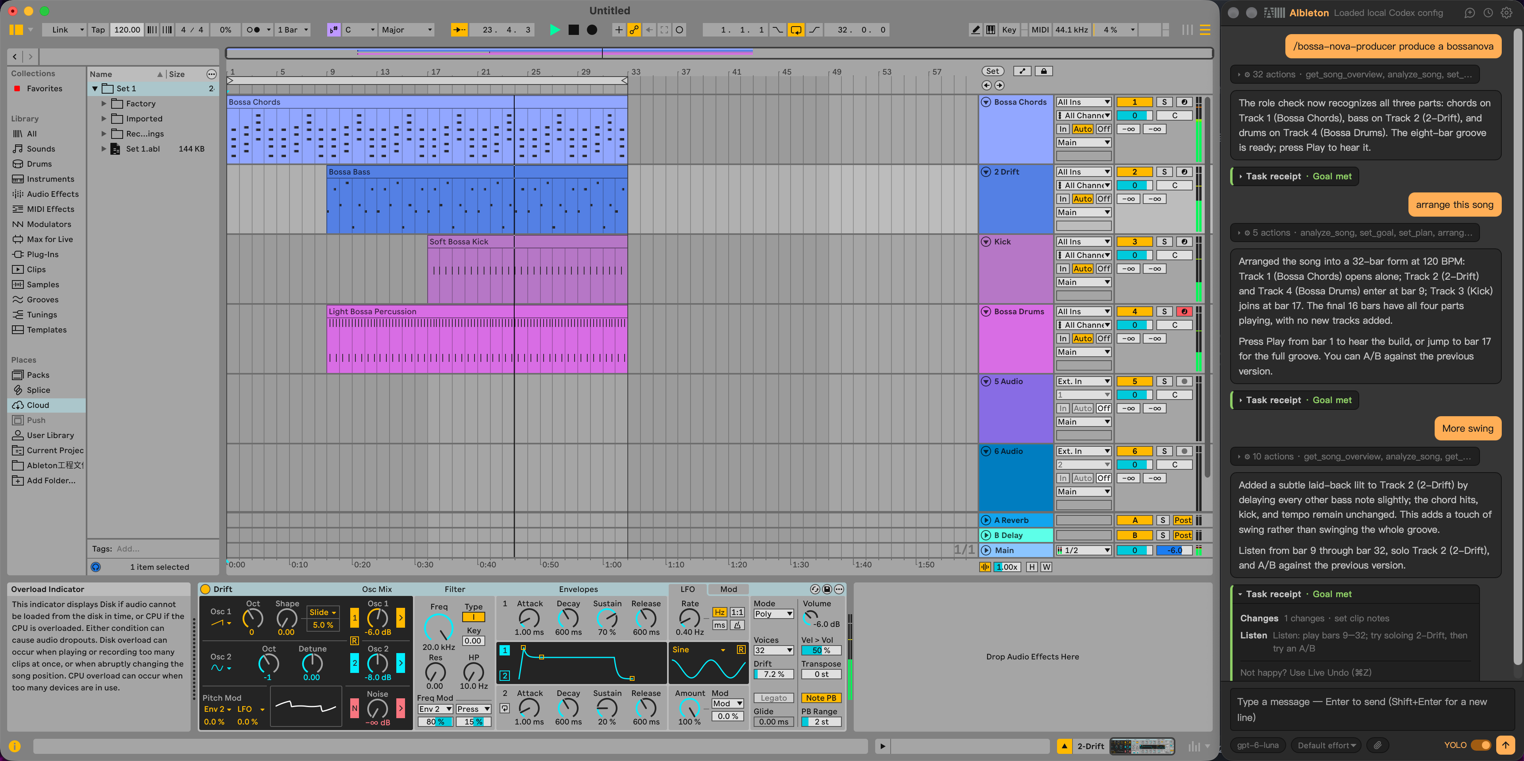Start playback with the green Play button
This screenshot has width=1524, height=761.
click(x=554, y=30)
